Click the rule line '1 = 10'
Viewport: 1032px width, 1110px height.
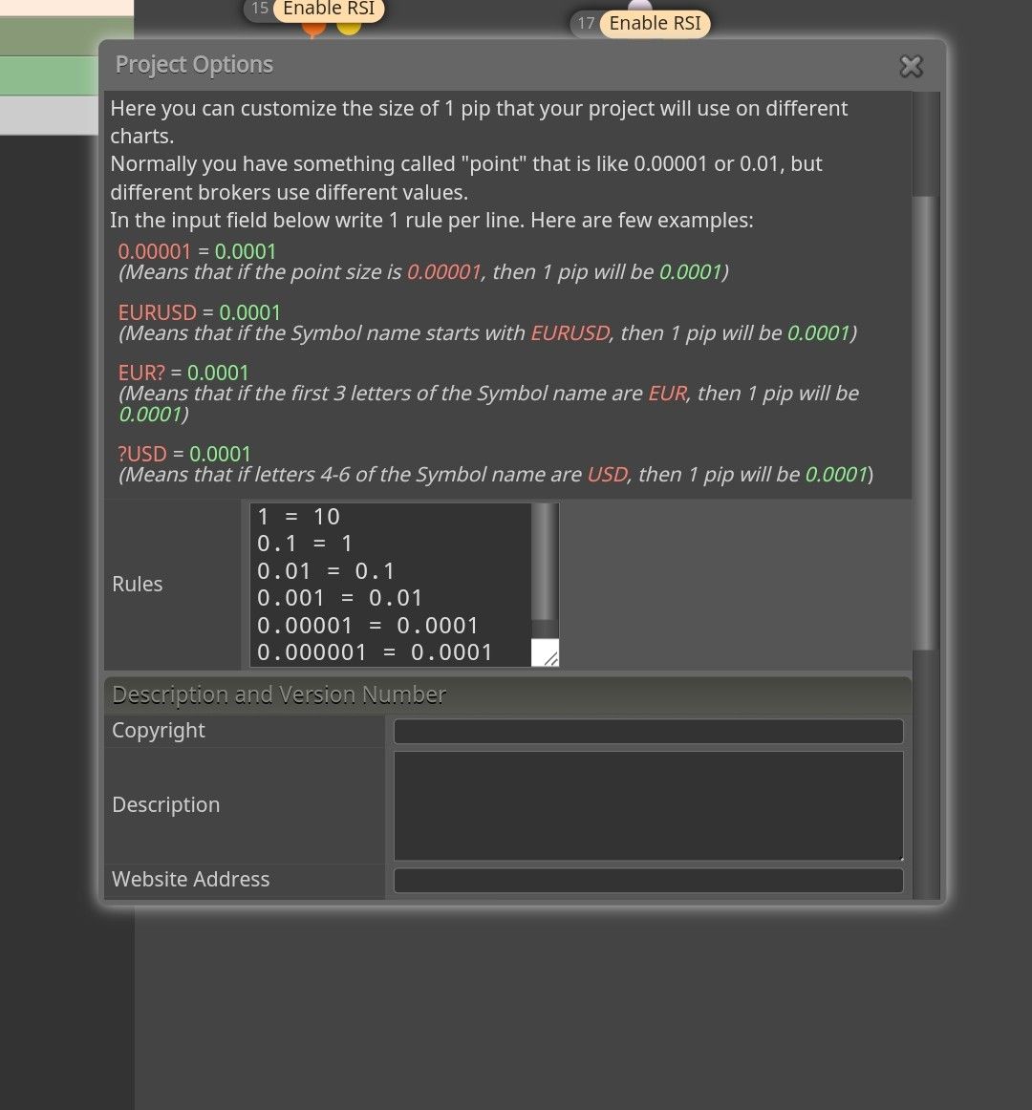click(298, 517)
